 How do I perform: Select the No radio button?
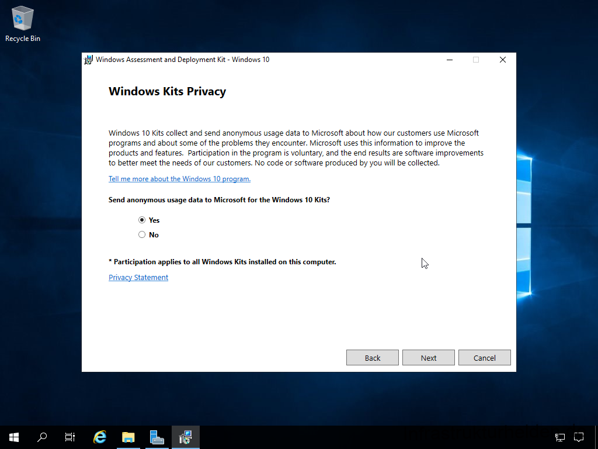(142, 234)
